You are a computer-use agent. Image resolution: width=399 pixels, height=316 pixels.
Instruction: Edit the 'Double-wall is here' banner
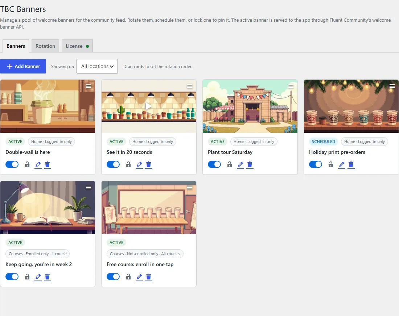[x=38, y=165]
